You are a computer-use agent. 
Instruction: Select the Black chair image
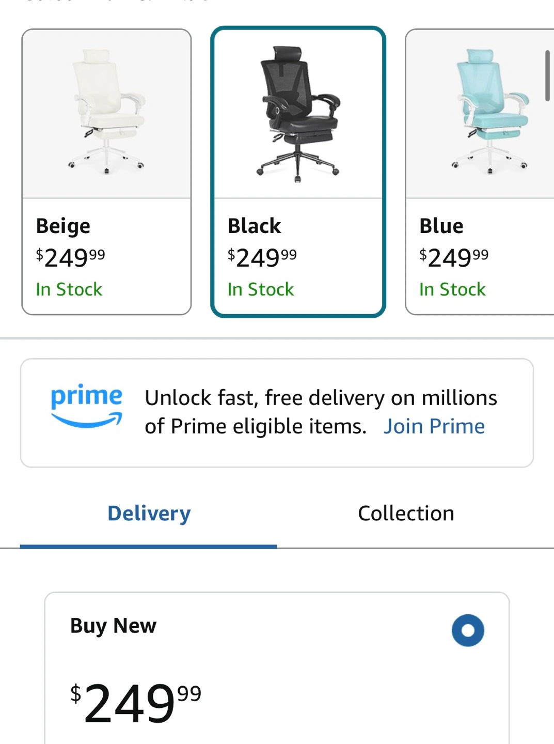pyautogui.click(x=298, y=114)
